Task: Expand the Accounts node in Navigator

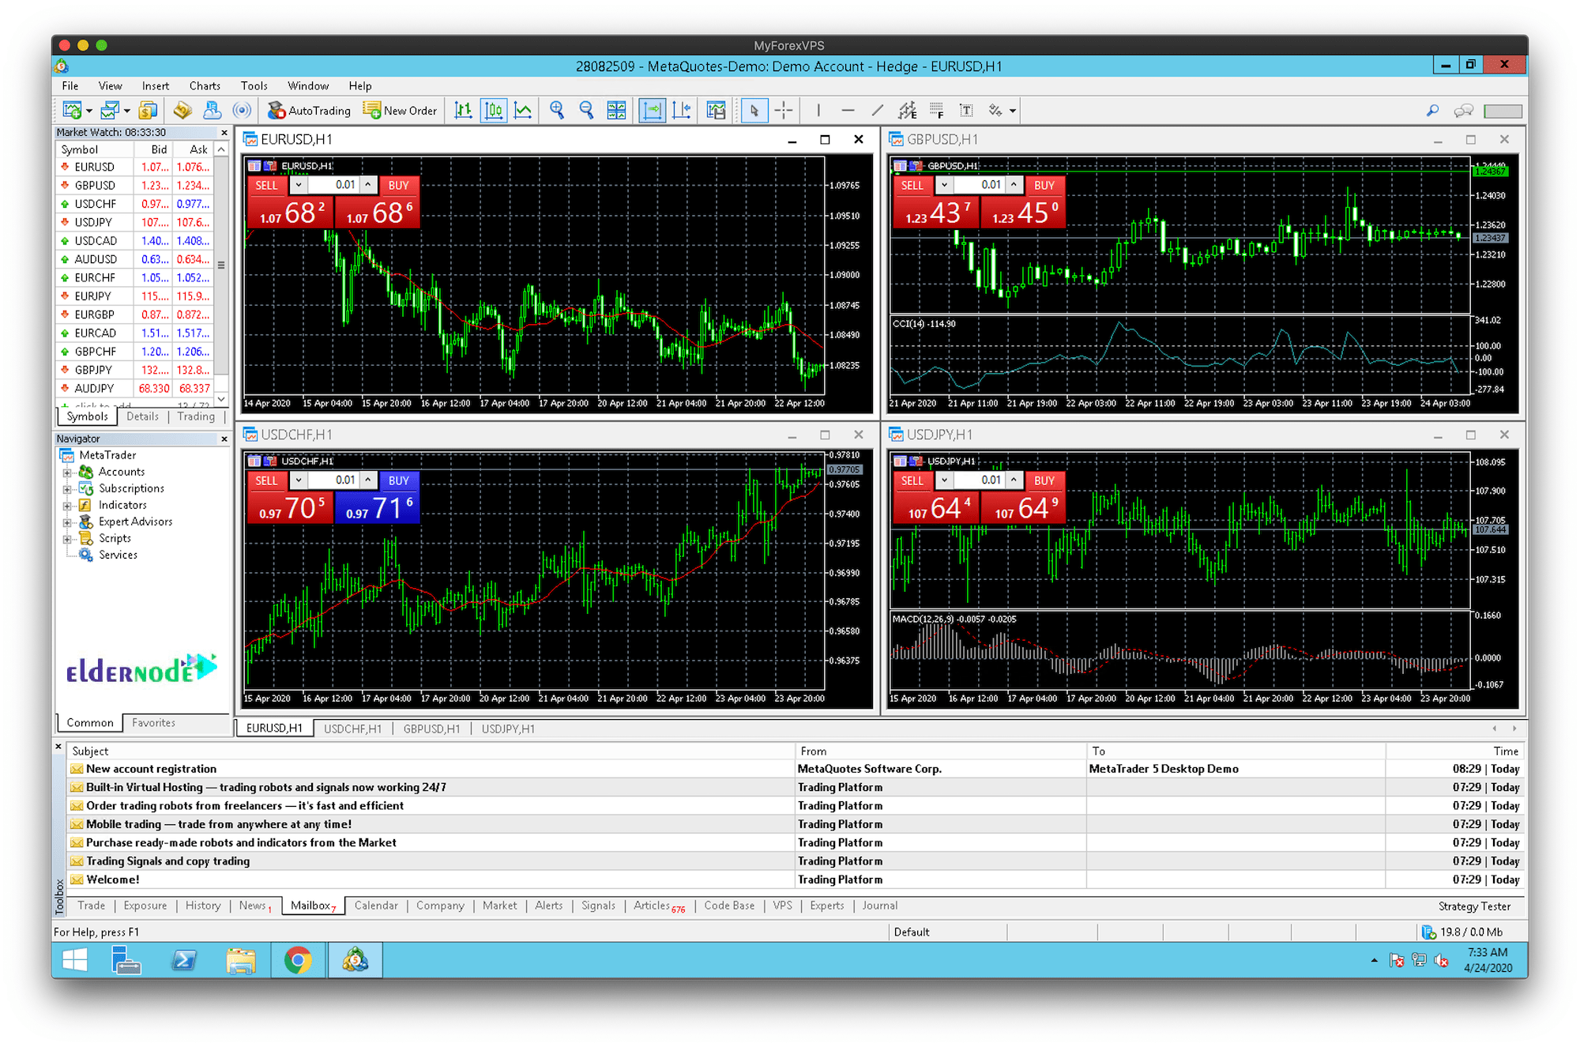Action: (x=67, y=473)
